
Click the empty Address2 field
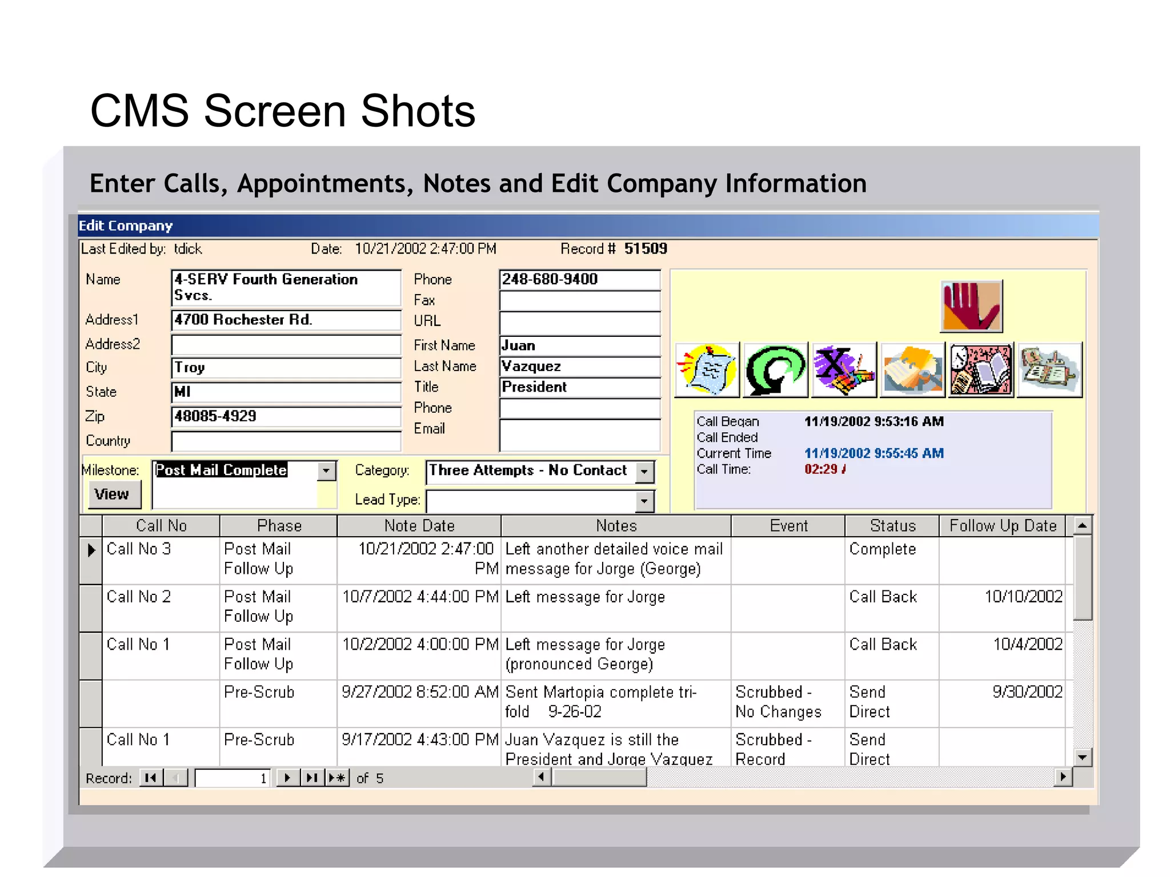(286, 345)
